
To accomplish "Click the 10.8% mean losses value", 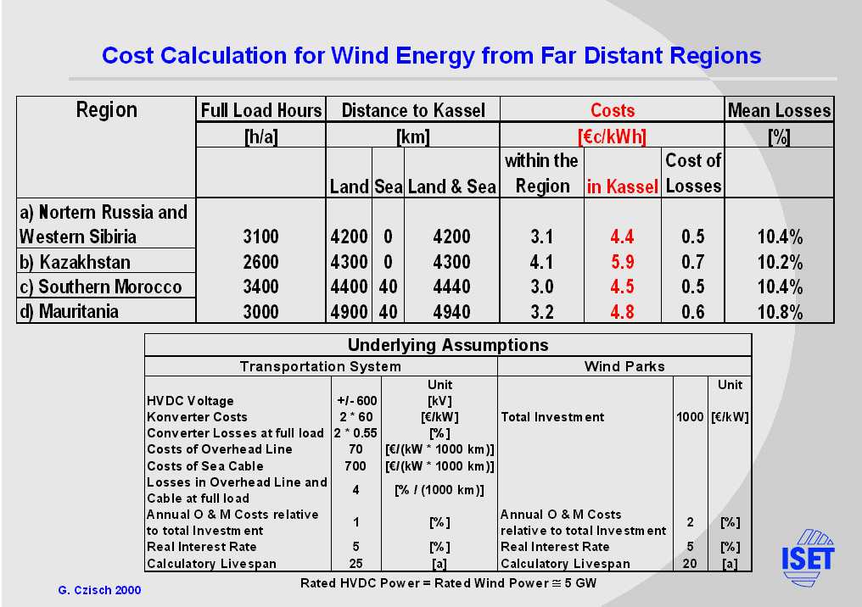I will click(x=779, y=312).
